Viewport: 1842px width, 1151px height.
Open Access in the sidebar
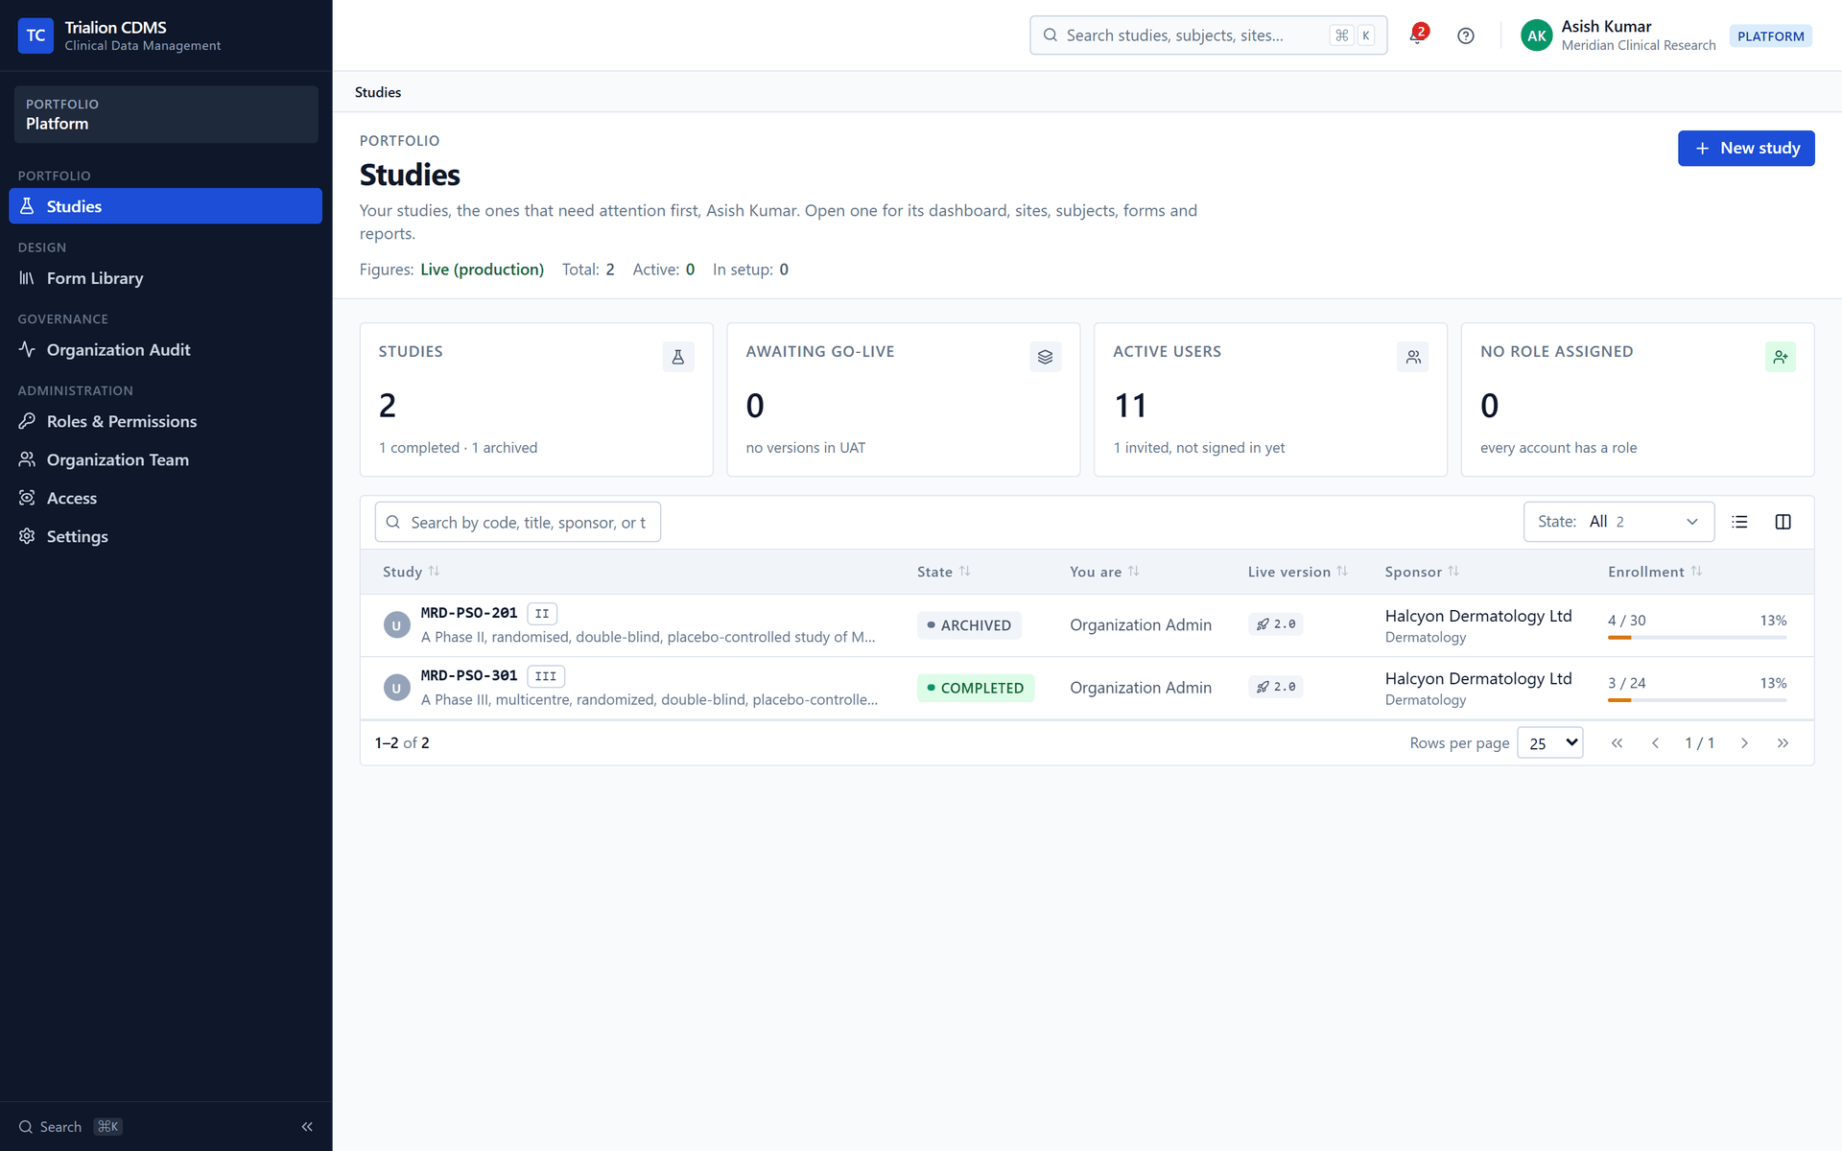pos(165,498)
